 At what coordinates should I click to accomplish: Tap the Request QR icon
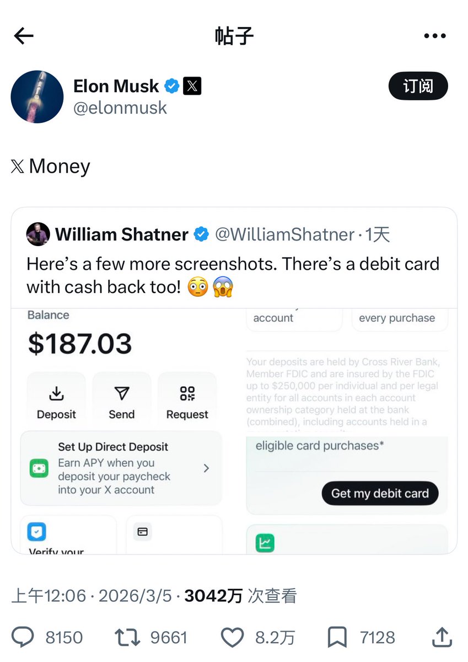pyautogui.click(x=187, y=394)
